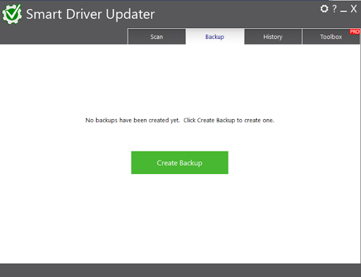Screen dimensions: 361x277
Task: Click the 'No backups have been created' message
Action: pos(133,121)
